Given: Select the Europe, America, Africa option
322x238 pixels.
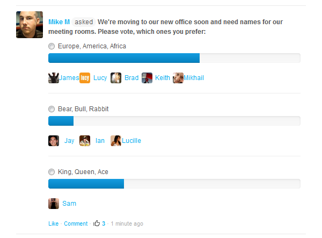Looking at the screenshot, I should pyautogui.click(x=52, y=46).
